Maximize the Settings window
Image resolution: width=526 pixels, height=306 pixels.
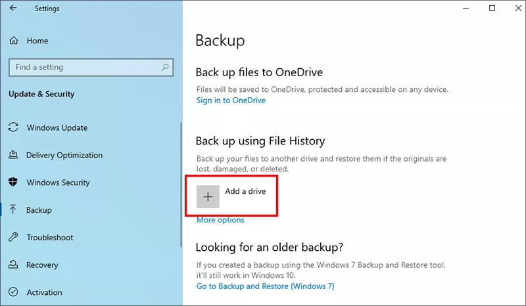tap(492, 9)
